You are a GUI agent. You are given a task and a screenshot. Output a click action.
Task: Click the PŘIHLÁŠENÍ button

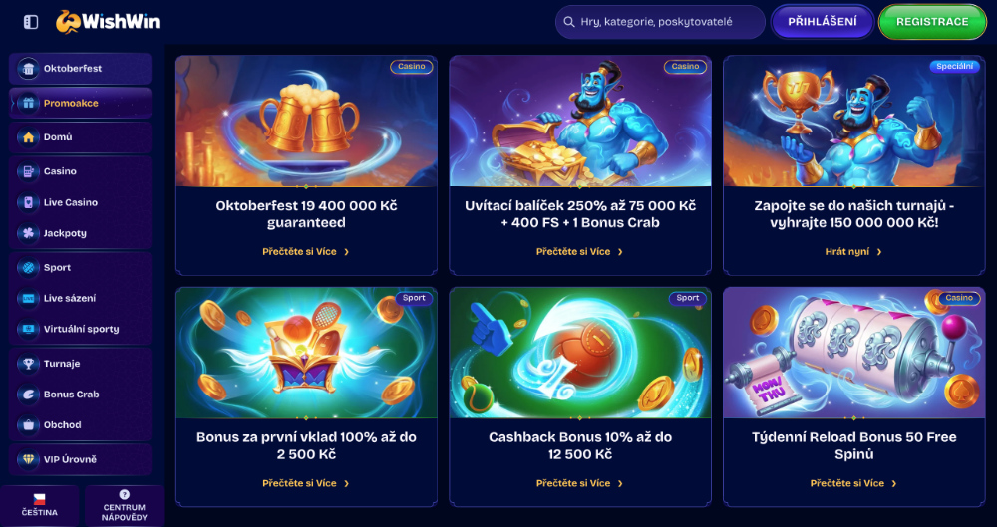(823, 22)
